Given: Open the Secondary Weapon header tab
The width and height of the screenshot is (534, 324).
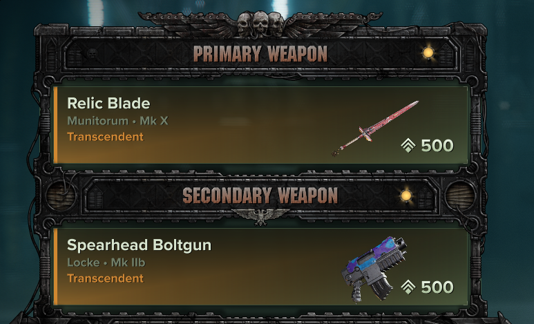Looking at the screenshot, I should pyautogui.click(x=260, y=196).
